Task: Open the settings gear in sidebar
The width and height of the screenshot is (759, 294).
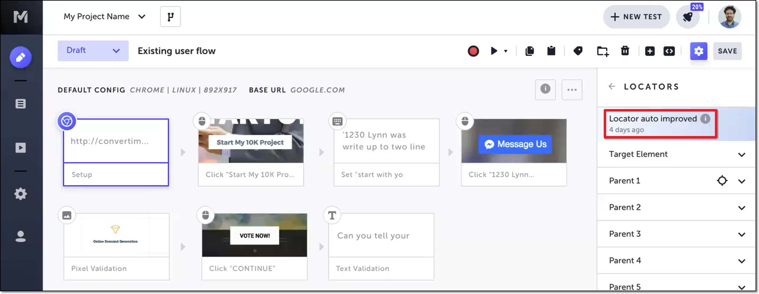Action: coord(20,194)
